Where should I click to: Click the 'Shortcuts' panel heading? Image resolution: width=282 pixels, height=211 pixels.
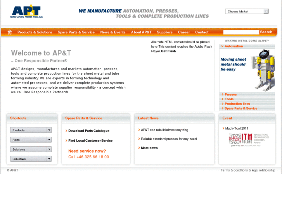click(18, 118)
